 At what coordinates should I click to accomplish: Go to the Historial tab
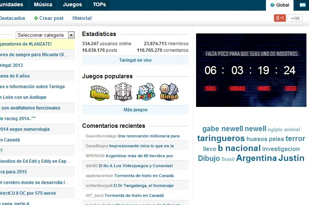click(x=82, y=18)
